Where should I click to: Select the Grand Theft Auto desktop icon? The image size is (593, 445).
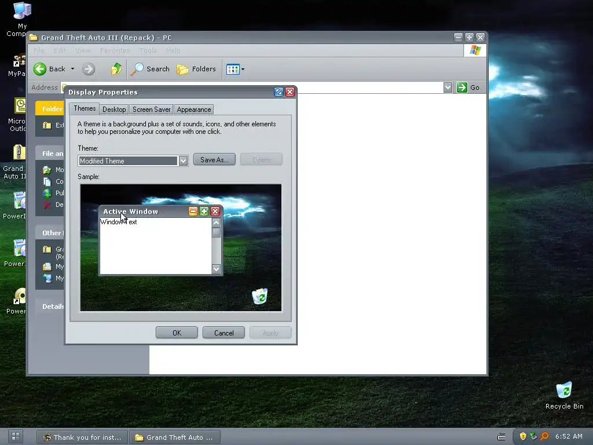point(15,162)
